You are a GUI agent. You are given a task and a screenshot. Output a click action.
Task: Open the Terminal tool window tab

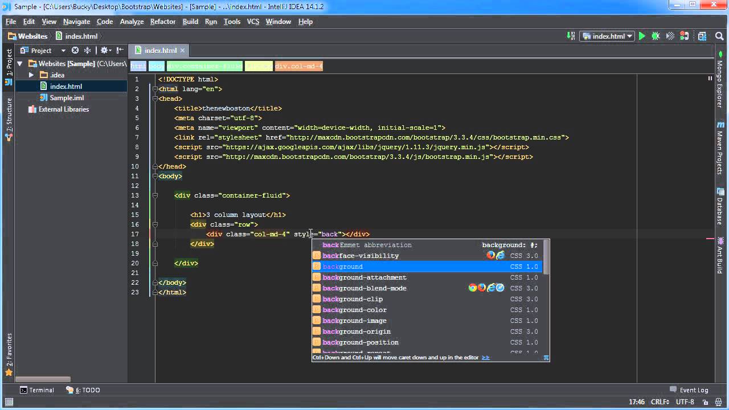coord(37,390)
